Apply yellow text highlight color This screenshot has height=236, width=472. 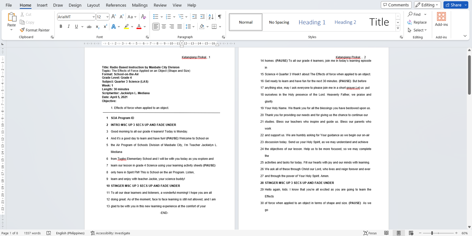point(126,26)
